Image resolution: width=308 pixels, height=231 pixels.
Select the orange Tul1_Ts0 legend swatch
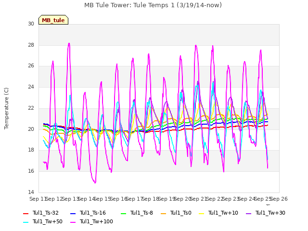(163, 213)
